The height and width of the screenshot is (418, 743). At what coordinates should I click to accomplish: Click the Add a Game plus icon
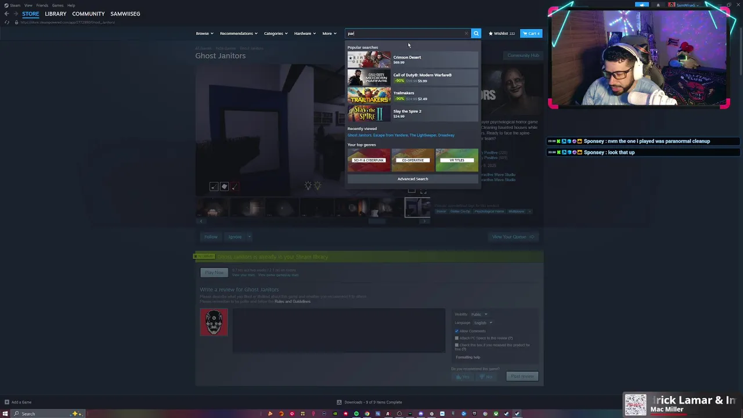[6, 402]
